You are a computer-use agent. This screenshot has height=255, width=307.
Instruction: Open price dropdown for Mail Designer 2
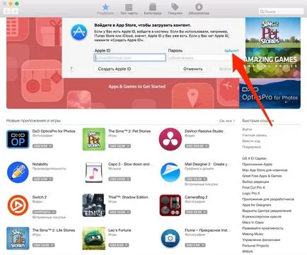[x=196, y=179]
